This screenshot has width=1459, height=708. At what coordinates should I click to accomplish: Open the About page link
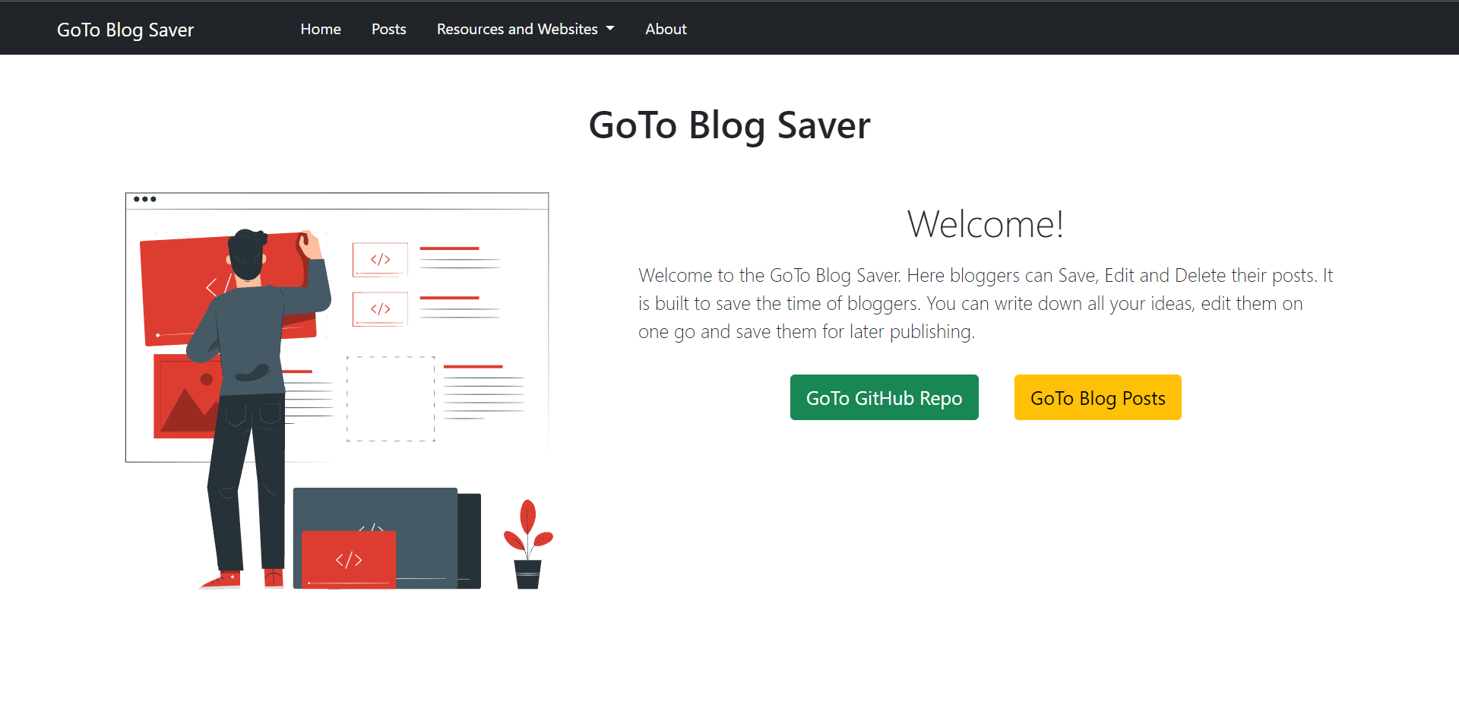point(666,29)
